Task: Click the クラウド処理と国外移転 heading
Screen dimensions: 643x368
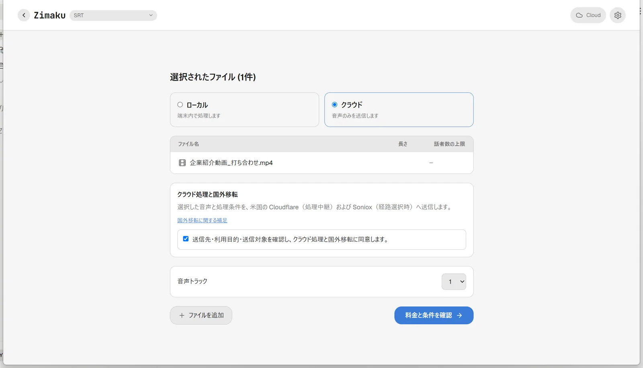Action: (207, 194)
